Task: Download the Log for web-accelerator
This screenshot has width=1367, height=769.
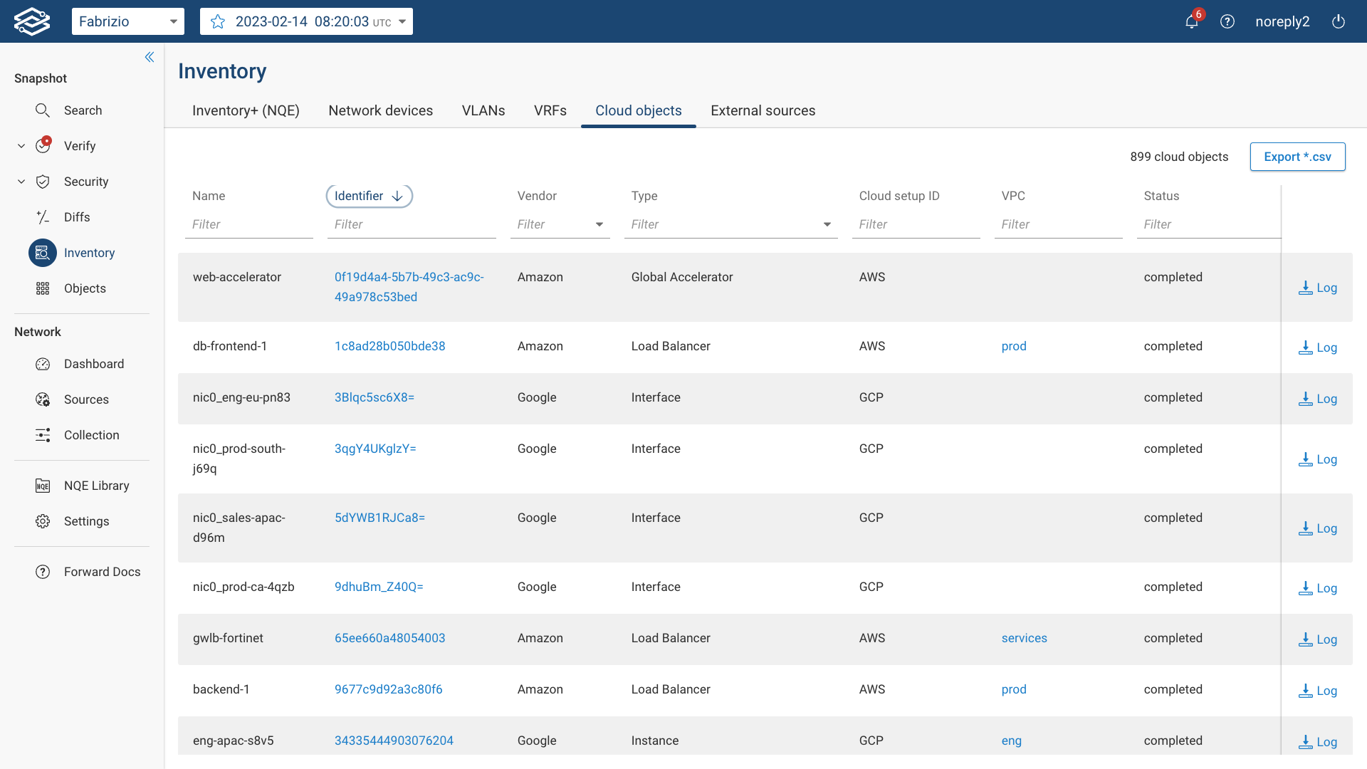Action: (1317, 288)
